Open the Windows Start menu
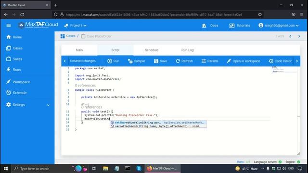This screenshot has width=308, height=173. 6,169
